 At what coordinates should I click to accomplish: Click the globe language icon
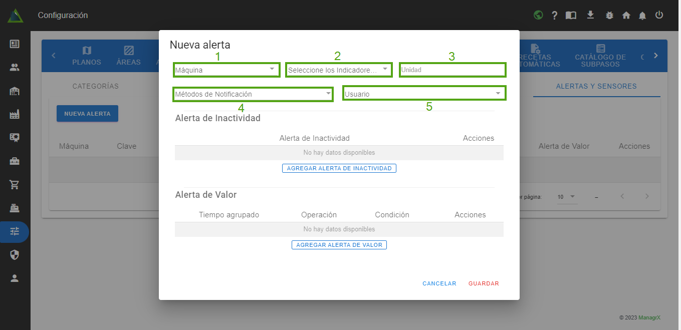tap(538, 15)
